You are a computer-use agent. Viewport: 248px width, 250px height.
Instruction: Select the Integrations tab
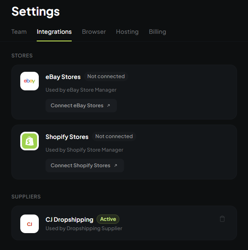click(x=54, y=32)
